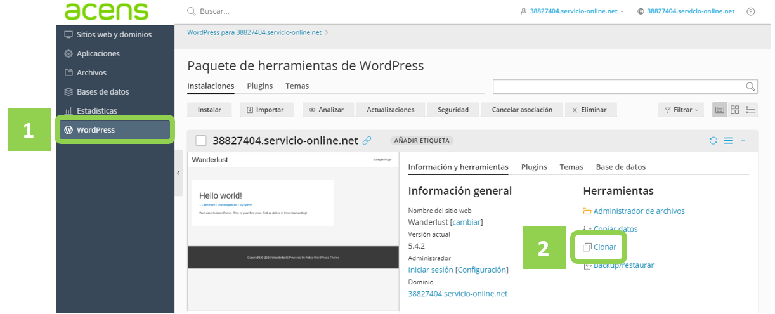Open the user account dropdown
This screenshot has width=775, height=314.
[572, 11]
